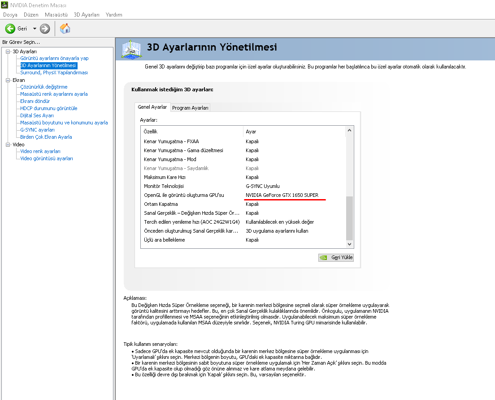Click the settings list scroll down arrow

pyautogui.click(x=349, y=244)
